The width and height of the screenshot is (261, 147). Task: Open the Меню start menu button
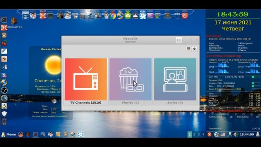pyautogui.click(x=9, y=134)
